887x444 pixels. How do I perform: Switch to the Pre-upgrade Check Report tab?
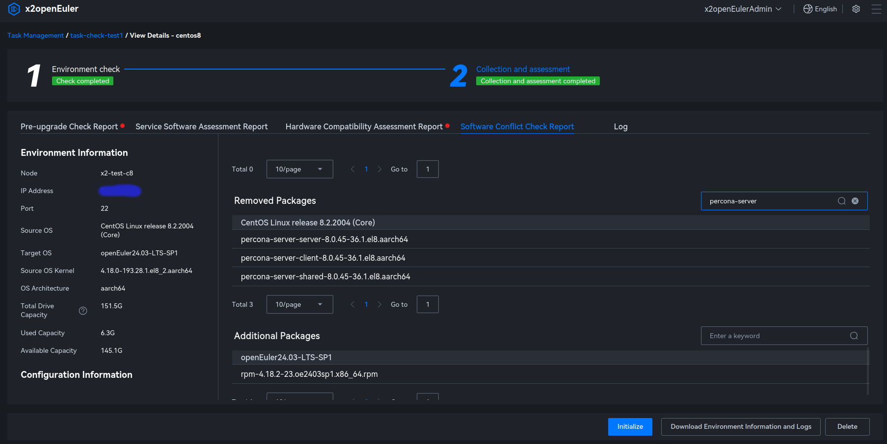(x=69, y=126)
